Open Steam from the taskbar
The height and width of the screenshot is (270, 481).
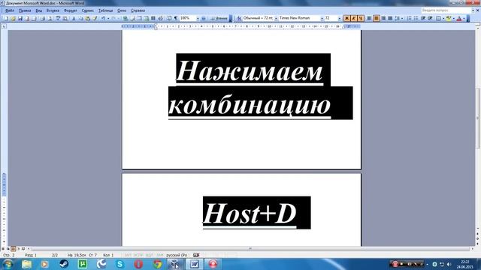(x=64, y=264)
